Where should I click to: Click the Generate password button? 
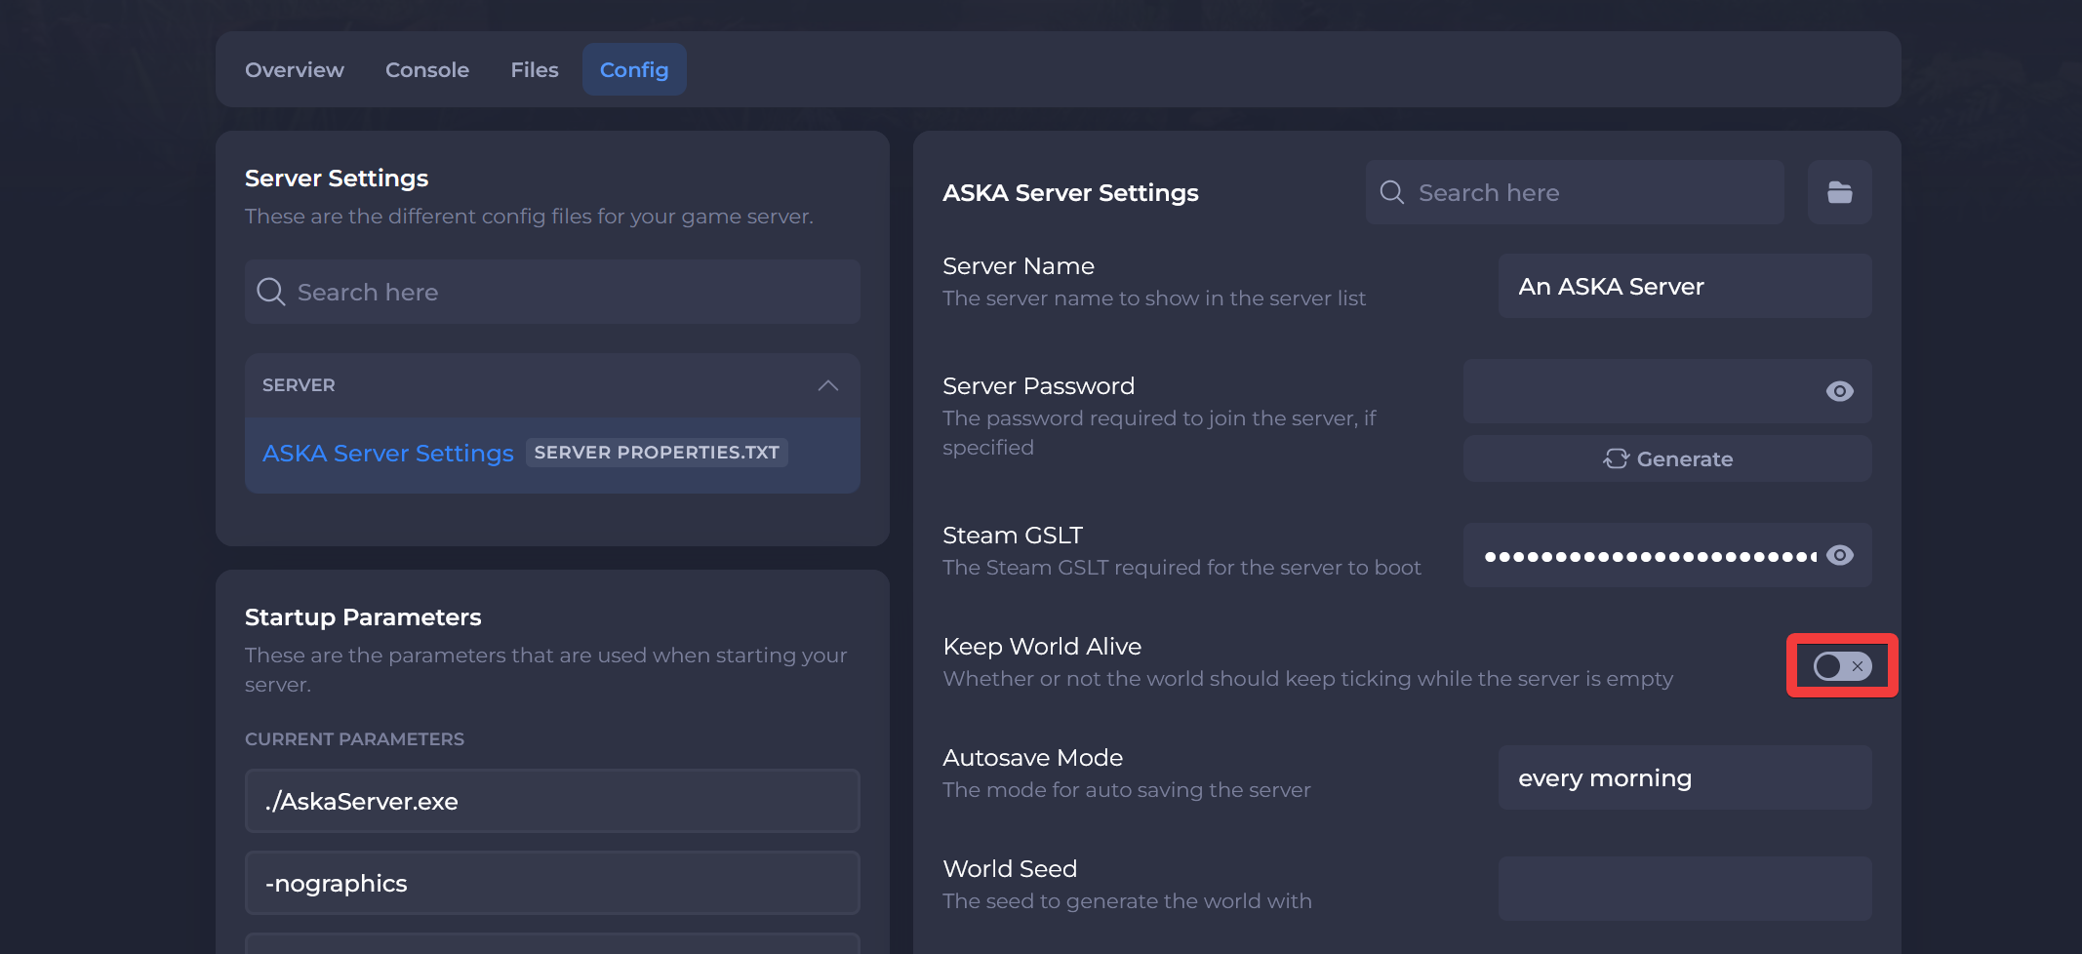point(1666,458)
